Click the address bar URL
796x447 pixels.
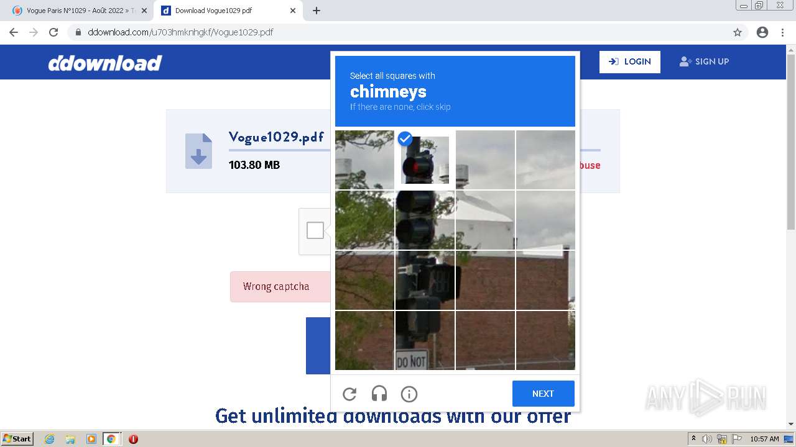pos(180,32)
